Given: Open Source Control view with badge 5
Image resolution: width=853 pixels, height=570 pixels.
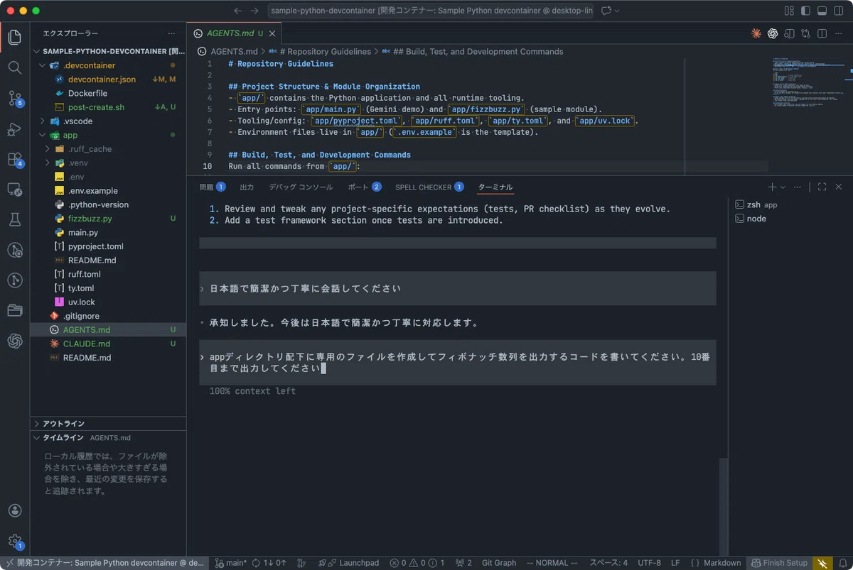Looking at the screenshot, I should pyautogui.click(x=15, y=99).
